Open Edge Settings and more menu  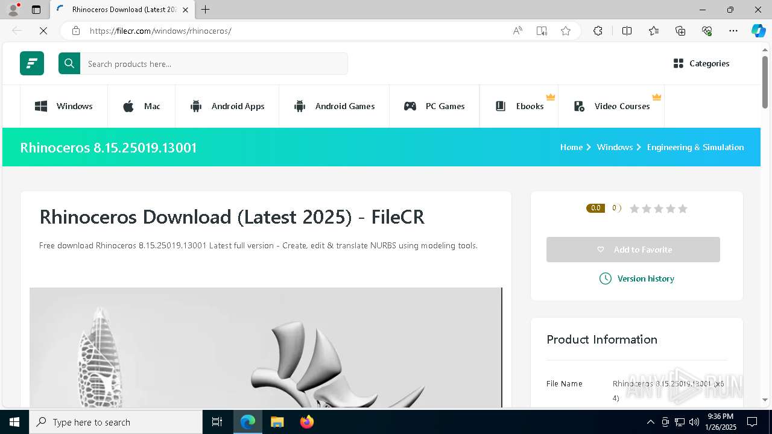point(733,31)
